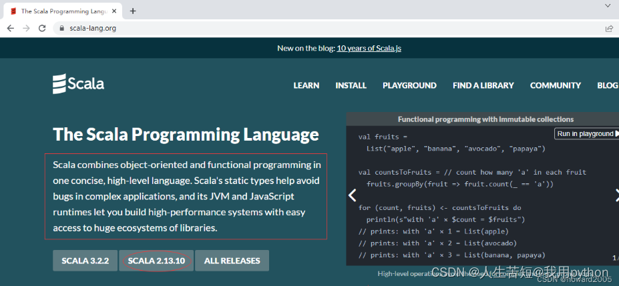The image size is (619, 286).
Task: Click the Scala logo in the header
Action: pos(78,84)
